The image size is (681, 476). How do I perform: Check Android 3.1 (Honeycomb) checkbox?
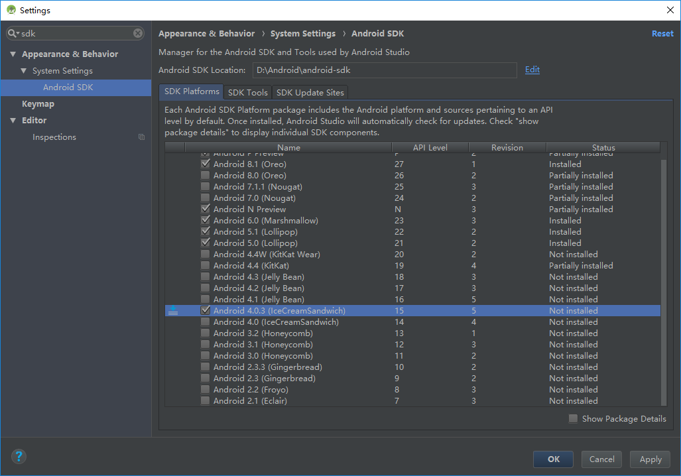[x=206, y=345]
